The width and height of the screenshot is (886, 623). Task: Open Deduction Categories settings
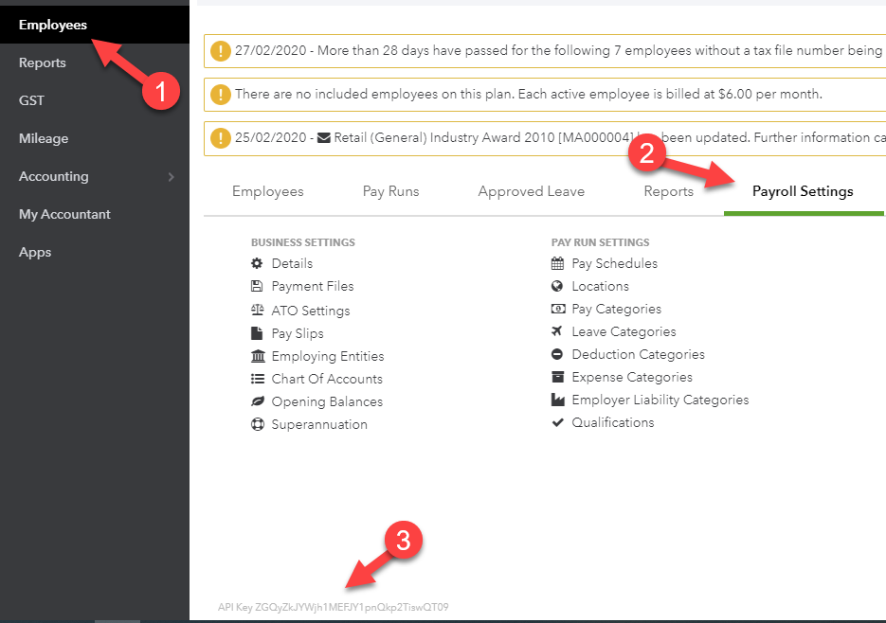point(639,354)
